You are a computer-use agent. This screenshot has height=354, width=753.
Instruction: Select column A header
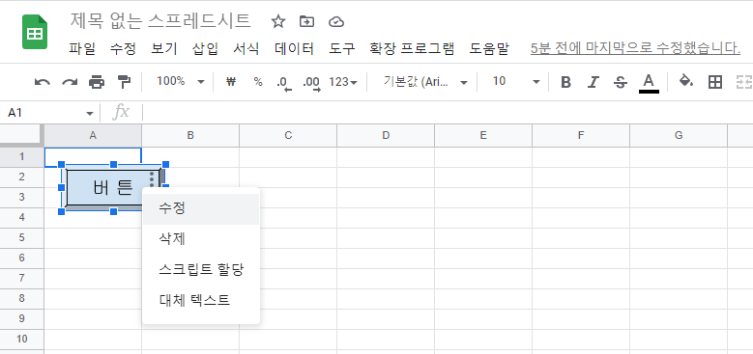click(93, 136)
